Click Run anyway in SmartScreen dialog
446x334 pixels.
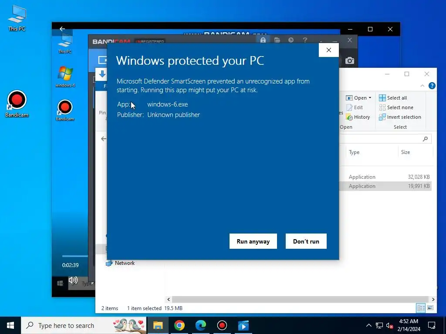coord(253,241)
